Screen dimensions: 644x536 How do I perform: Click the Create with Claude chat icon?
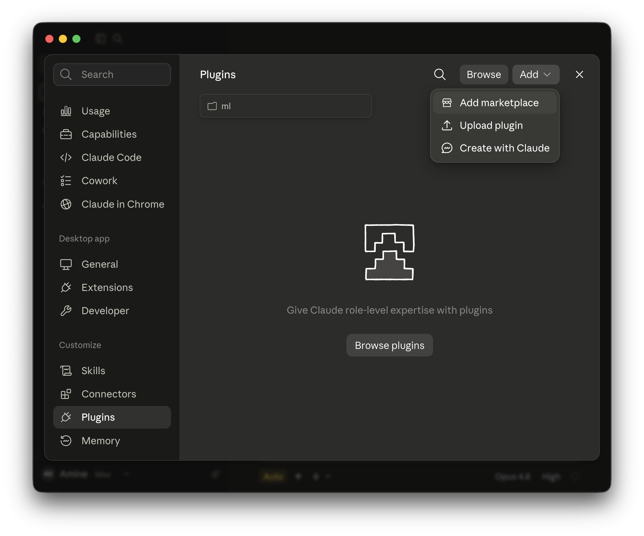447,148
